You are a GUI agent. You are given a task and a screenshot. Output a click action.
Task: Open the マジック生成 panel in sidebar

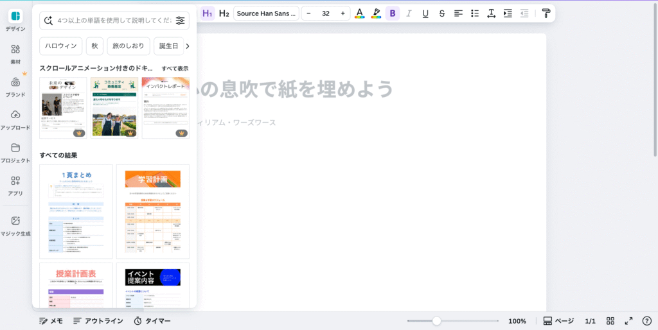(x=15, y=225)
